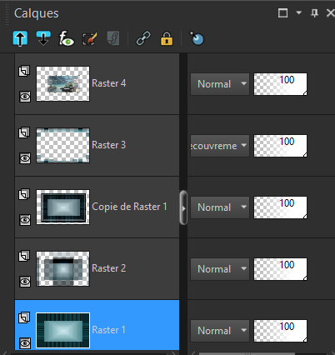
Task: Click the Raster 4 layer thumbnail
Action: (62, 83)
